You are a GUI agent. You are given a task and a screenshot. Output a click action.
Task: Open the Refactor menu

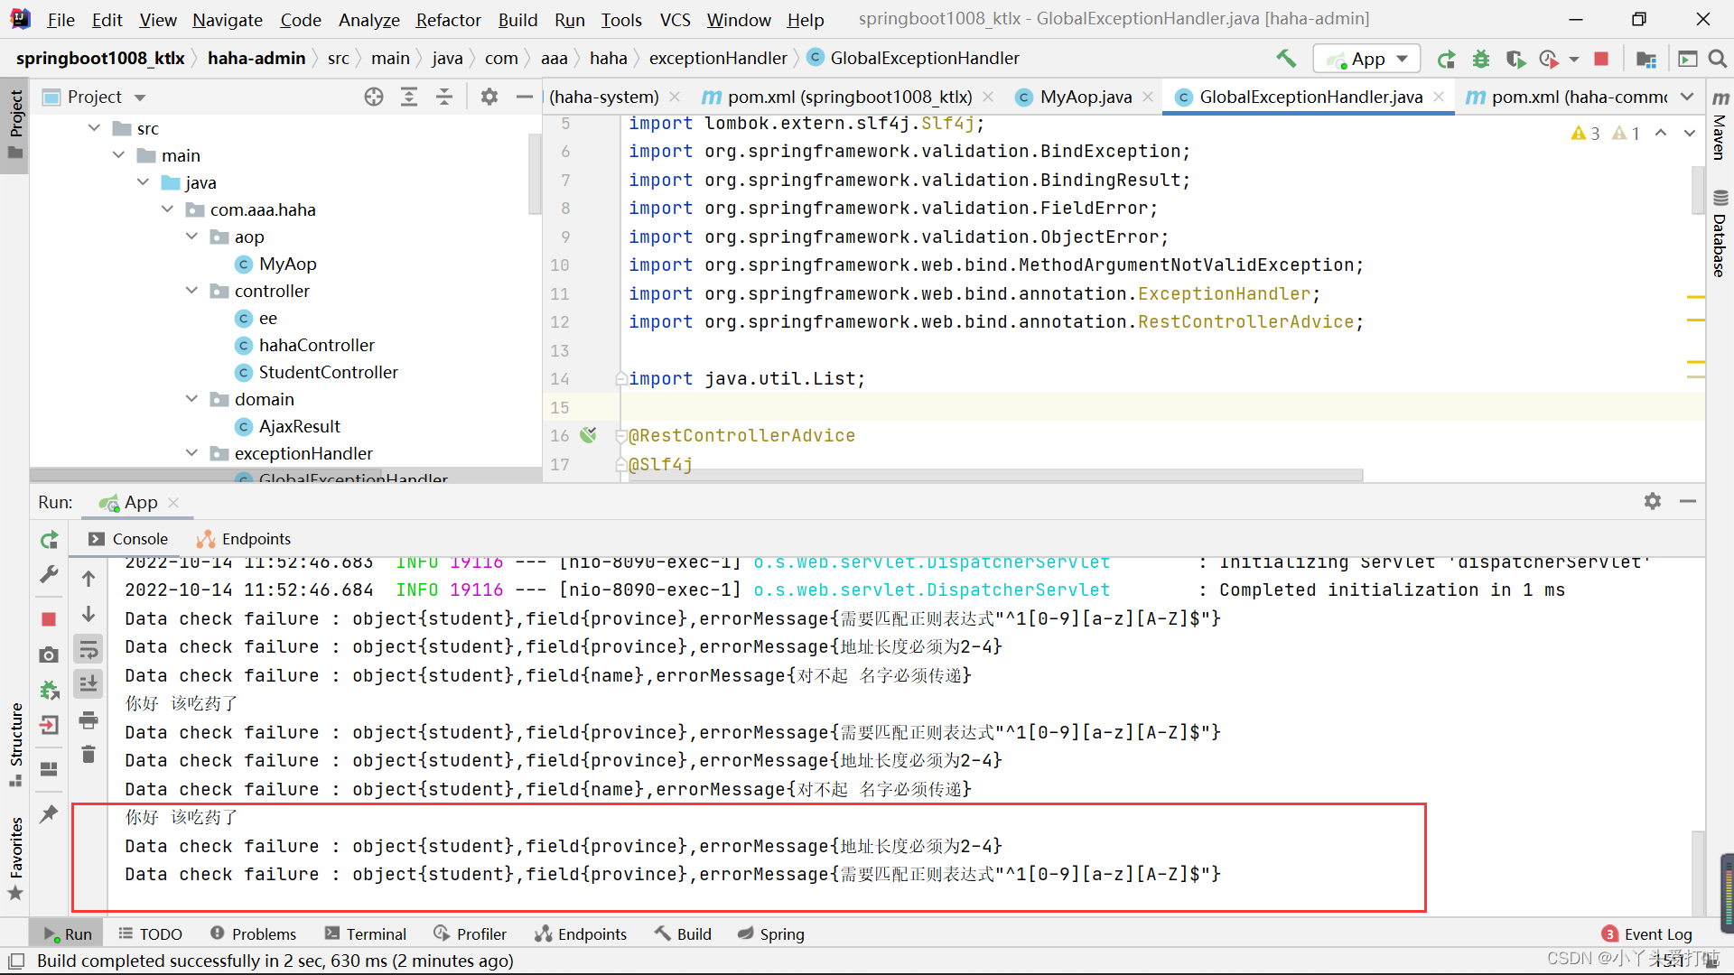pyautogui.click(x=448, y=20)
